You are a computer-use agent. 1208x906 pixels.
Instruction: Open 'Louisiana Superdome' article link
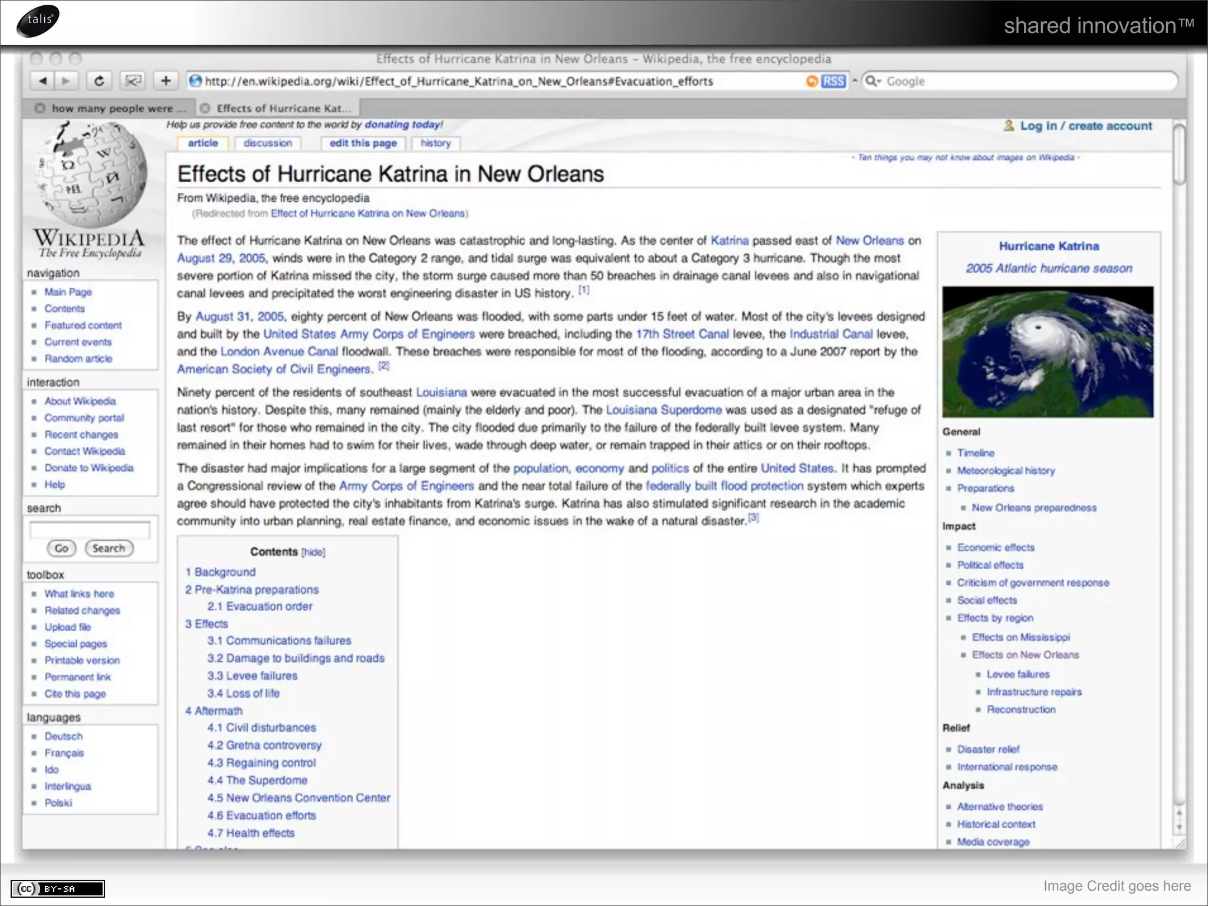click(x=664, y=410)
